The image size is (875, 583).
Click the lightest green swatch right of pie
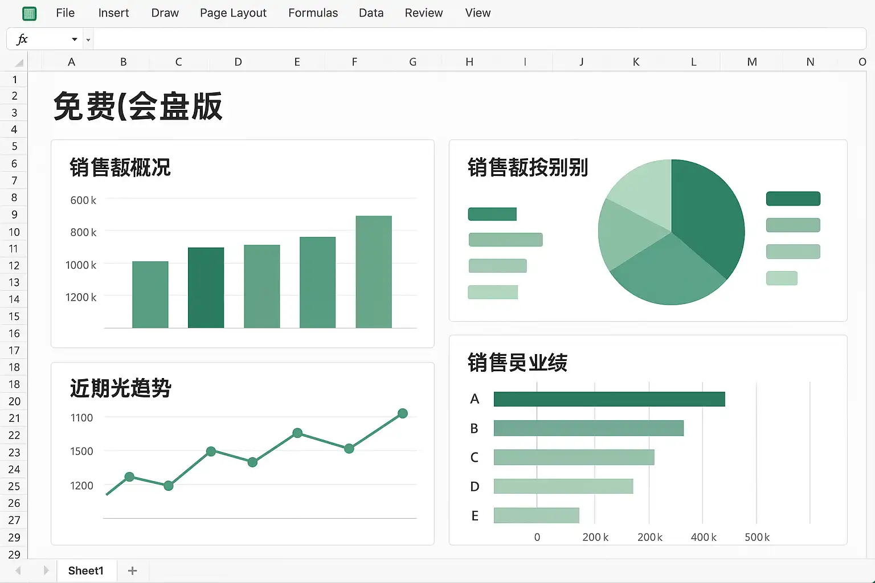tap(782, 278)
